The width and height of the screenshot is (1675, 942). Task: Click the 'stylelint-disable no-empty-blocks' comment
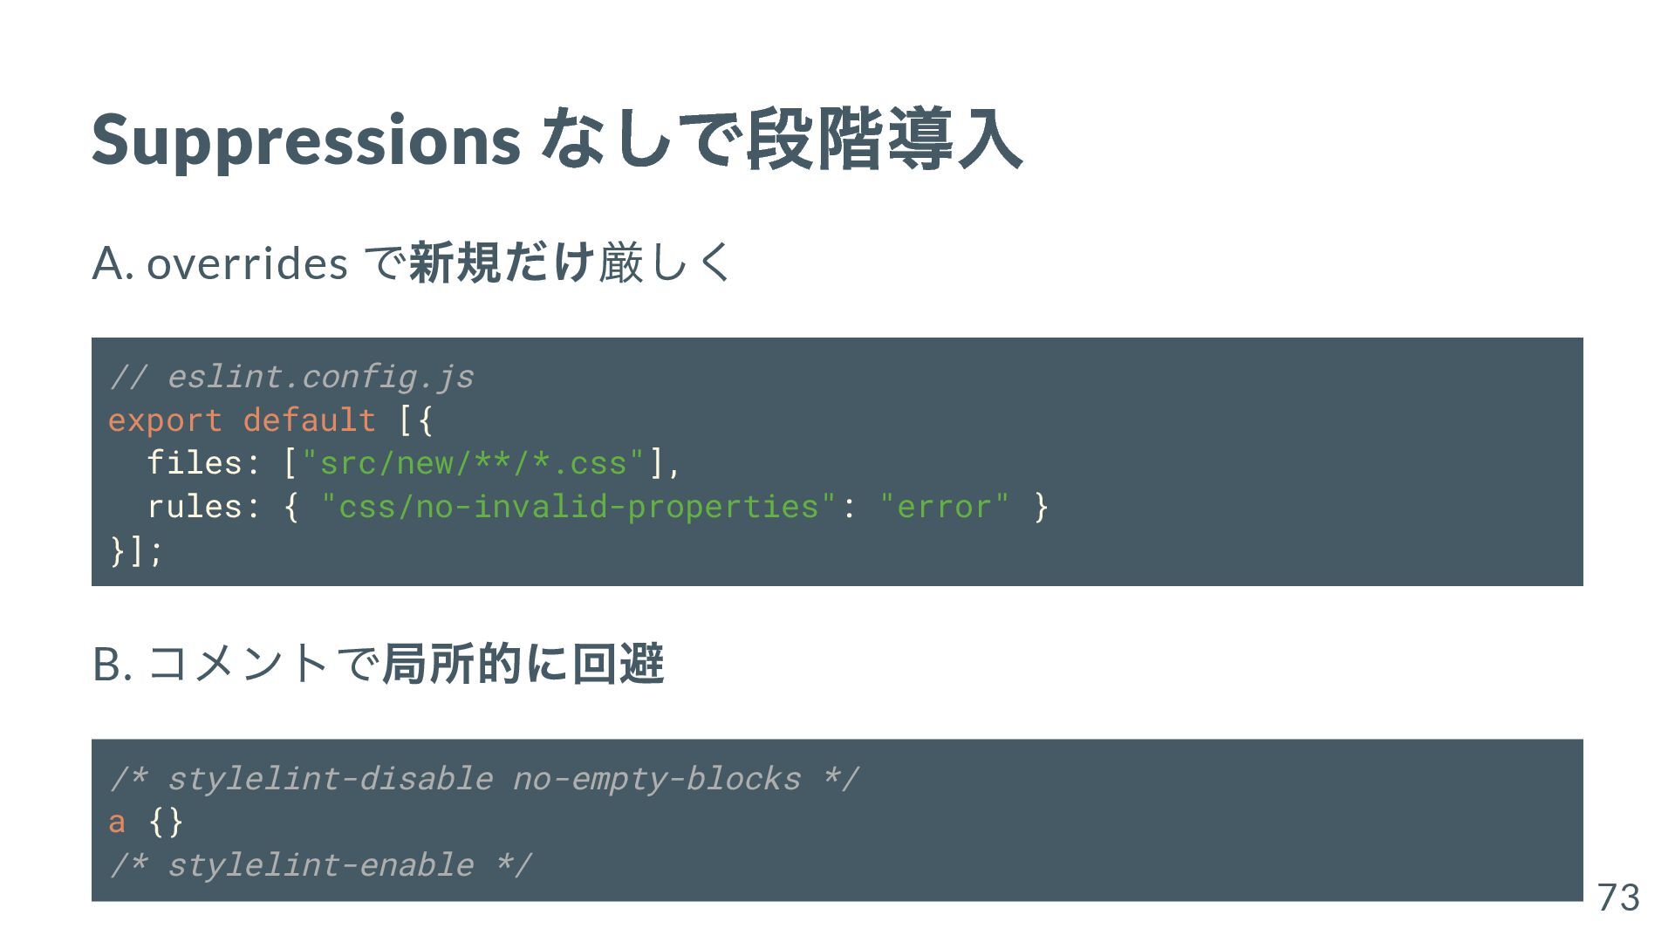tap(484, 778)
